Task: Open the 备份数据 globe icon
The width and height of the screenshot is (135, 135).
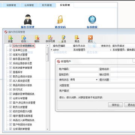Action: [x=92, y=19]
